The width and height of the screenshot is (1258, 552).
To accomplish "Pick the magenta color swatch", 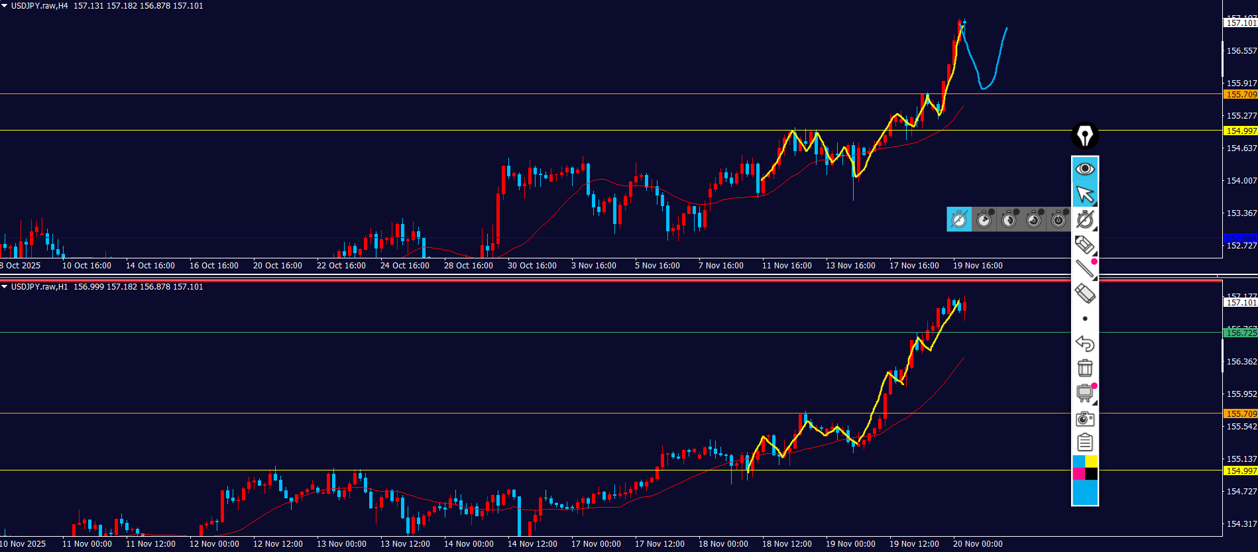I will [x=1078, y=474].
